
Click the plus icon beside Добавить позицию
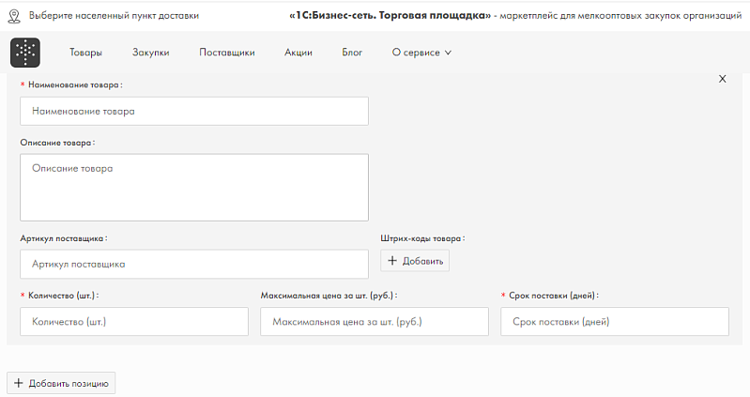click(x=19, y=383)
